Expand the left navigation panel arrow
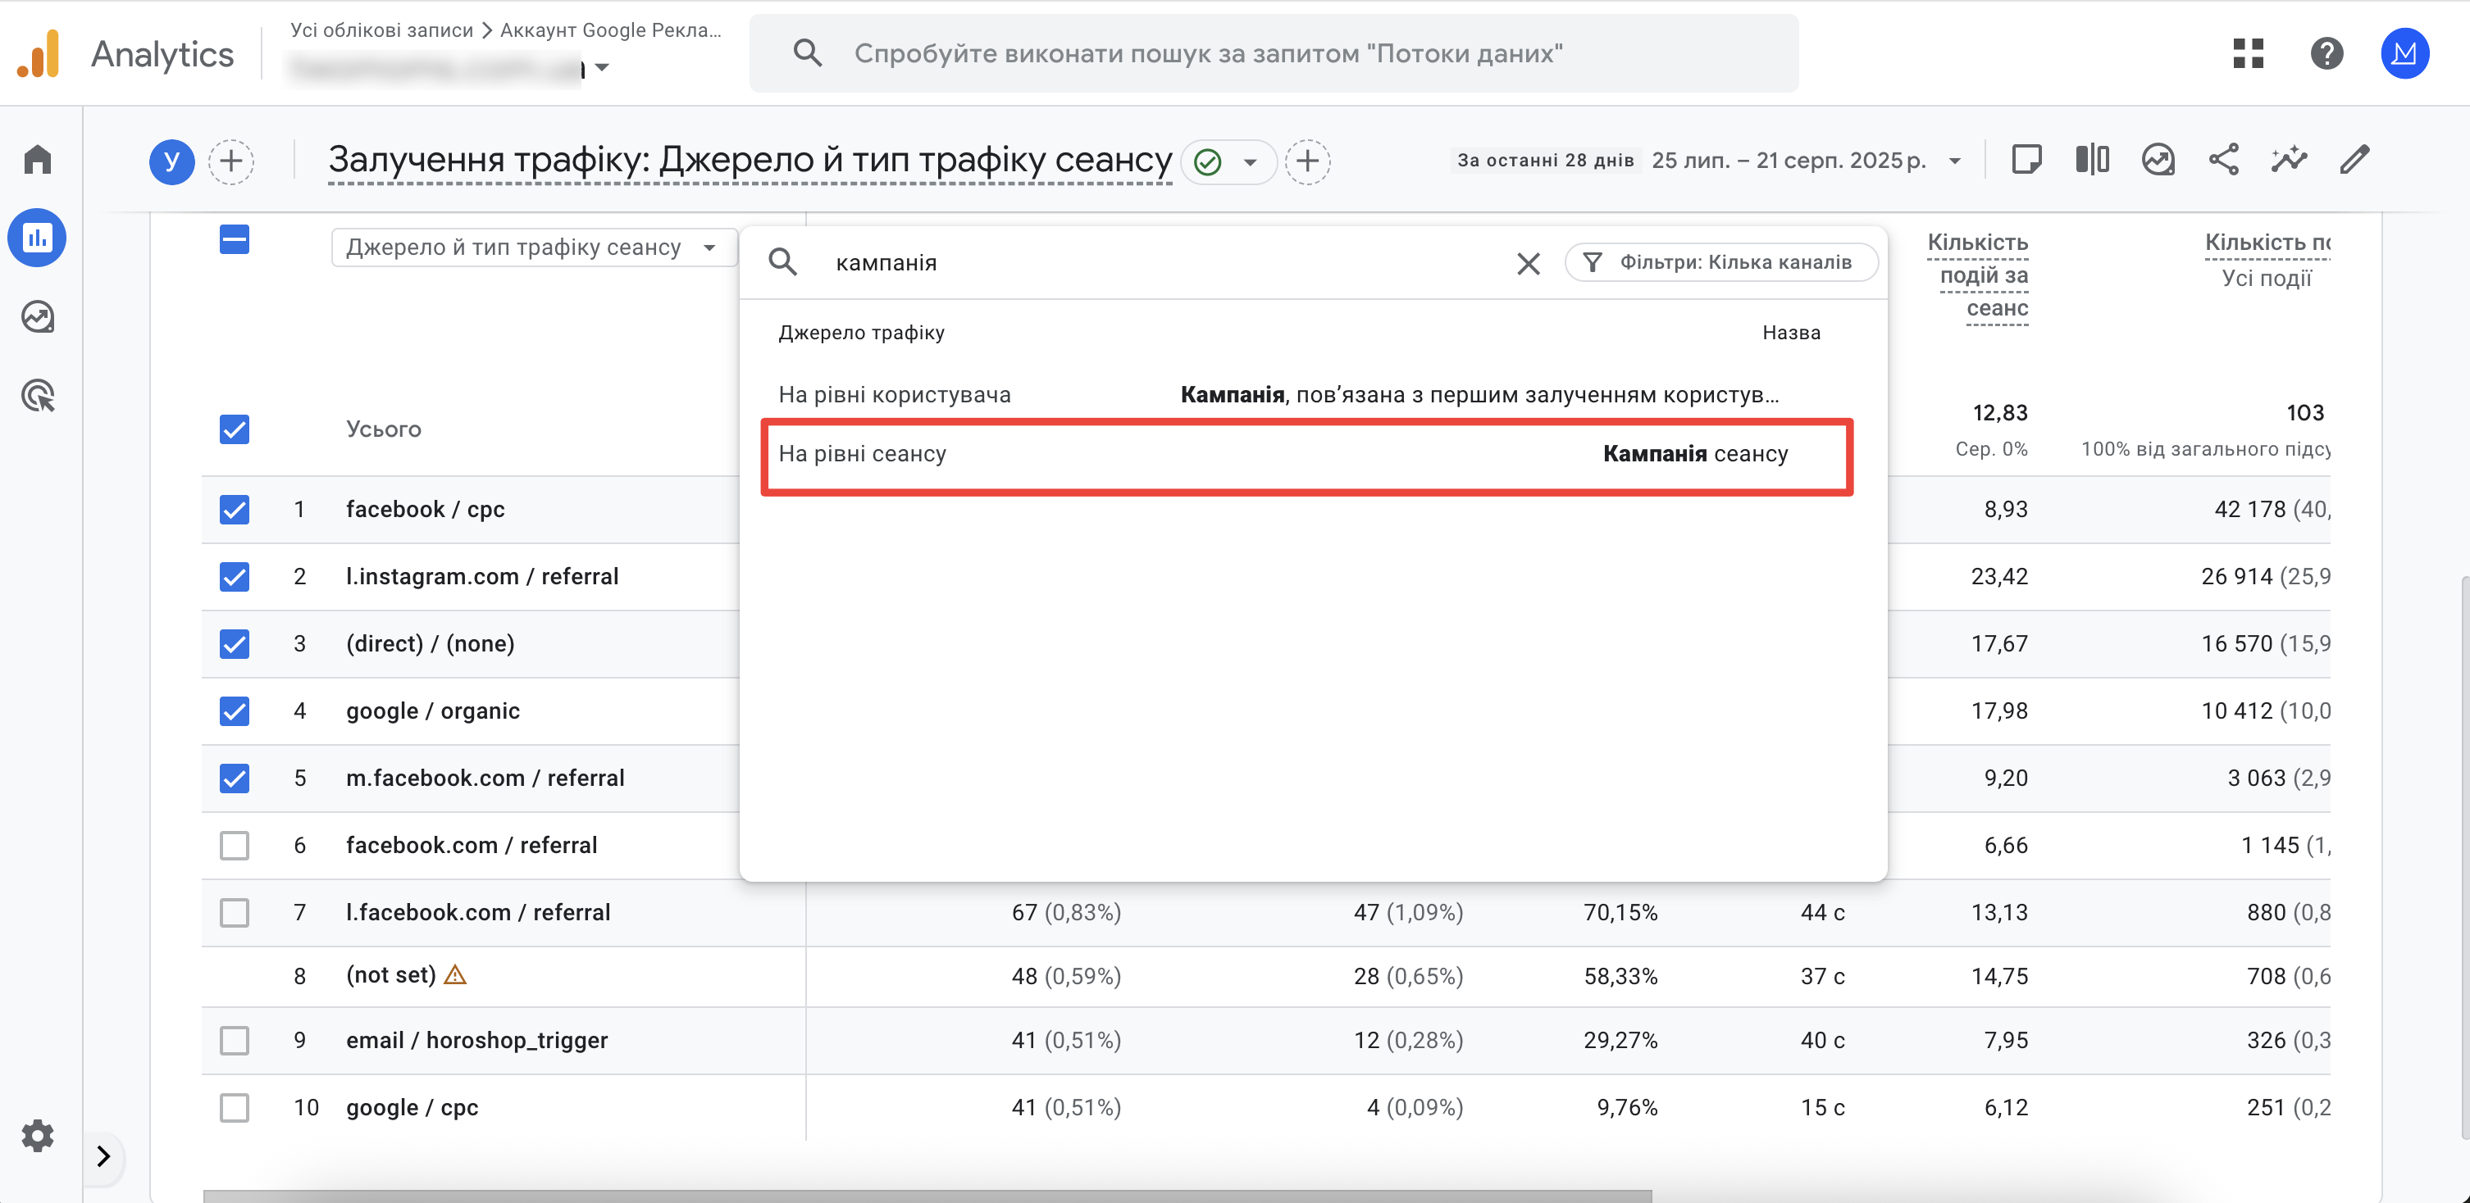The height and width of the screenshot is (1203, 2470). tap(103, 1156)
